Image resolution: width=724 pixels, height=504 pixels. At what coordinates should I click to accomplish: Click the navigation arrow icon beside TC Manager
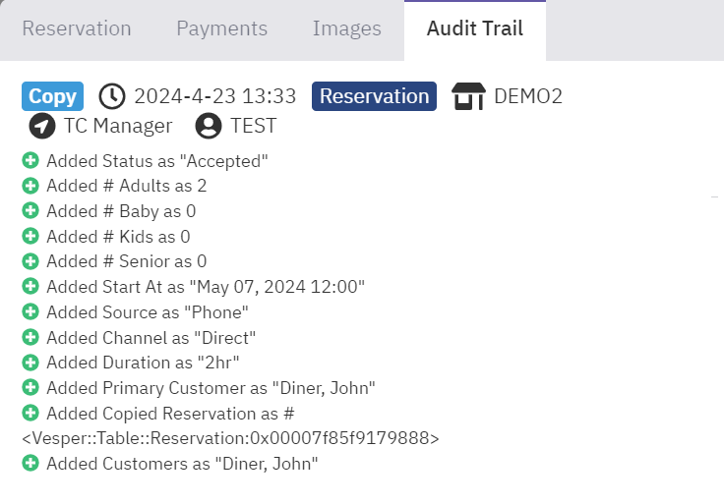pos(42,126)
